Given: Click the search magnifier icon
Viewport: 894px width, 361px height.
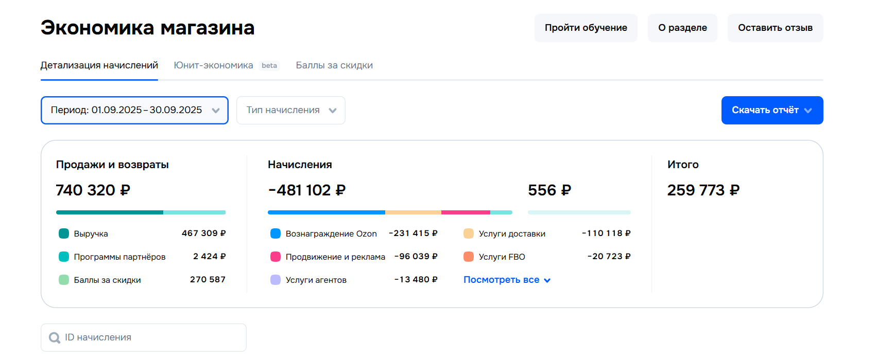Looking at the screenshot, I should 54,338.
